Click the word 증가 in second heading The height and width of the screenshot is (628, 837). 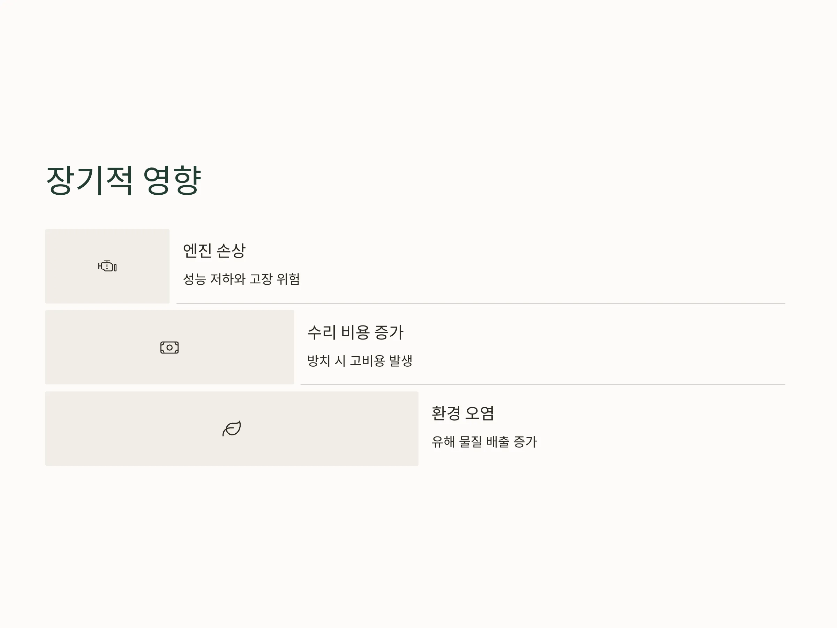point(389,332)
